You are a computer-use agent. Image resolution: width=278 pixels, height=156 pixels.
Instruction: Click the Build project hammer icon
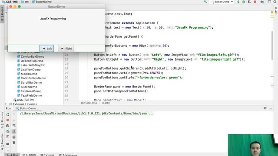point(205,2)
